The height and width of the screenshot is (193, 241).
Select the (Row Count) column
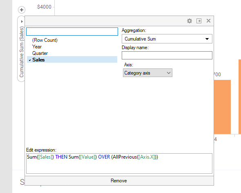[x=45, y=40]
